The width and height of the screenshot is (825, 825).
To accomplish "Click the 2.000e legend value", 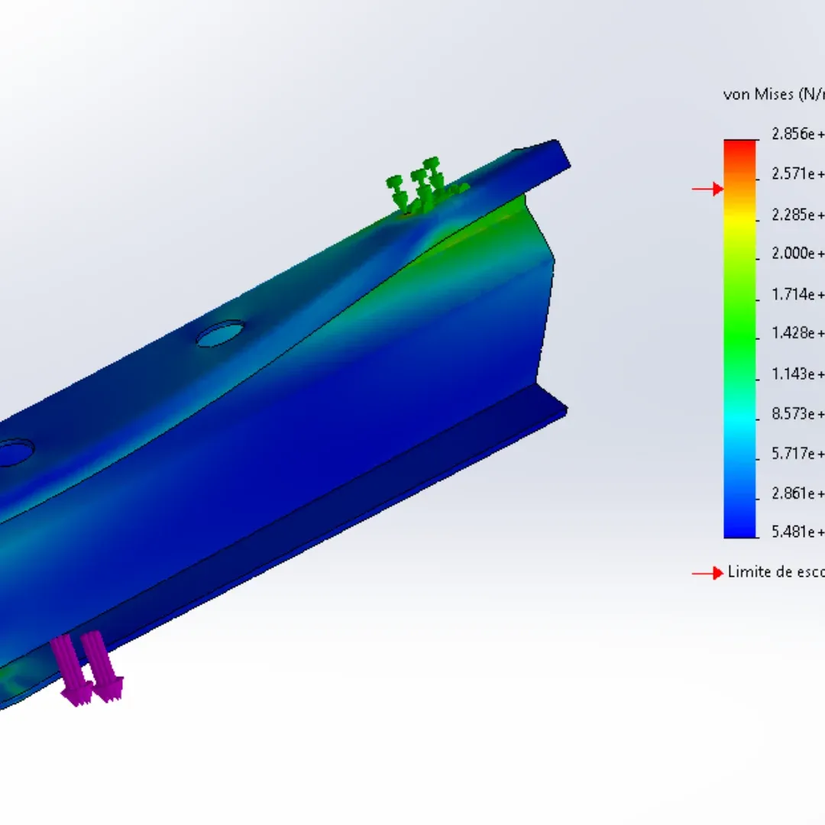I will pos(797,254).
